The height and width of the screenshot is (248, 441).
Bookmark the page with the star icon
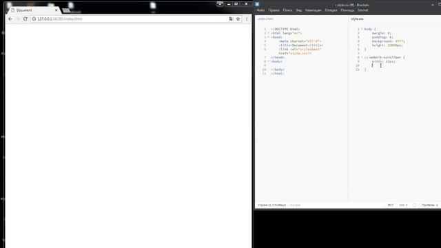coord(238,19)
